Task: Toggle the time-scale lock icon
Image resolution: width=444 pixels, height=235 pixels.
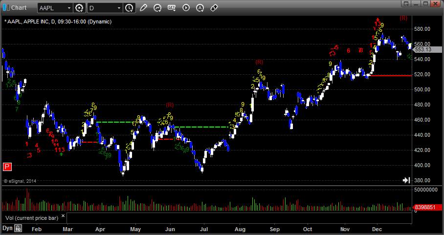Action: (19, 228)
